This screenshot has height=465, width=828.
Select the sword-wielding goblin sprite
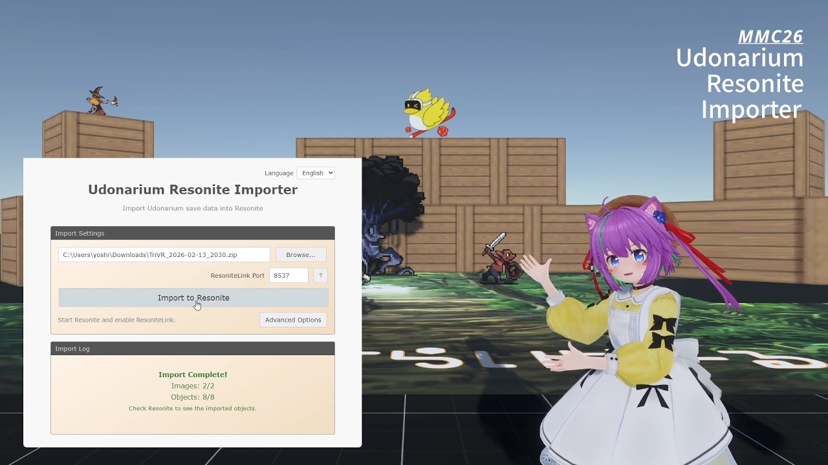click(501, 258)
